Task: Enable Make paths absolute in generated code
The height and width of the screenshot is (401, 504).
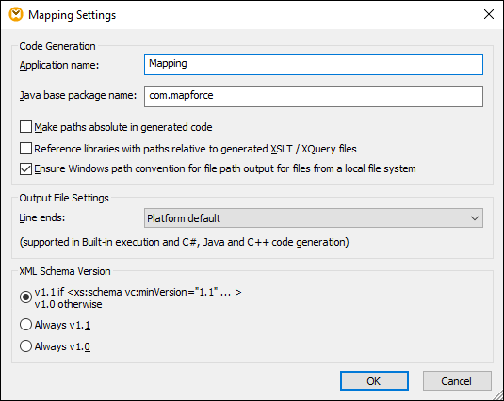Action: coord(25,127)
